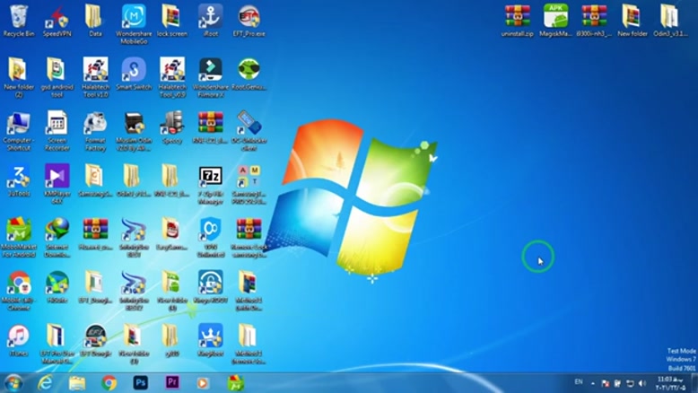Launch the VPN Unlimited shield icon

coord(211,238)
